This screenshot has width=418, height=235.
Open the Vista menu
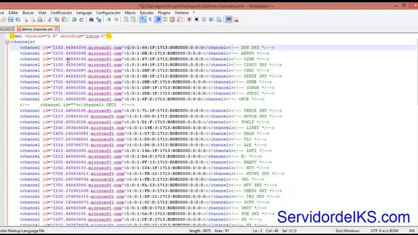[42, 13]
